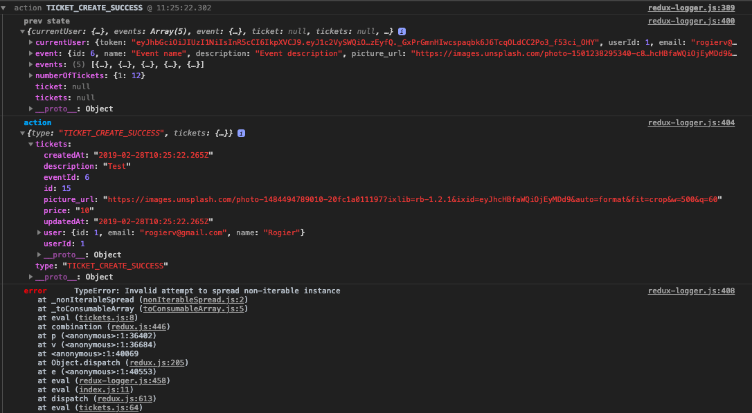
Task: Click the info badge beside prev state object
Action: pyautogui.click(x=402, y=32)
